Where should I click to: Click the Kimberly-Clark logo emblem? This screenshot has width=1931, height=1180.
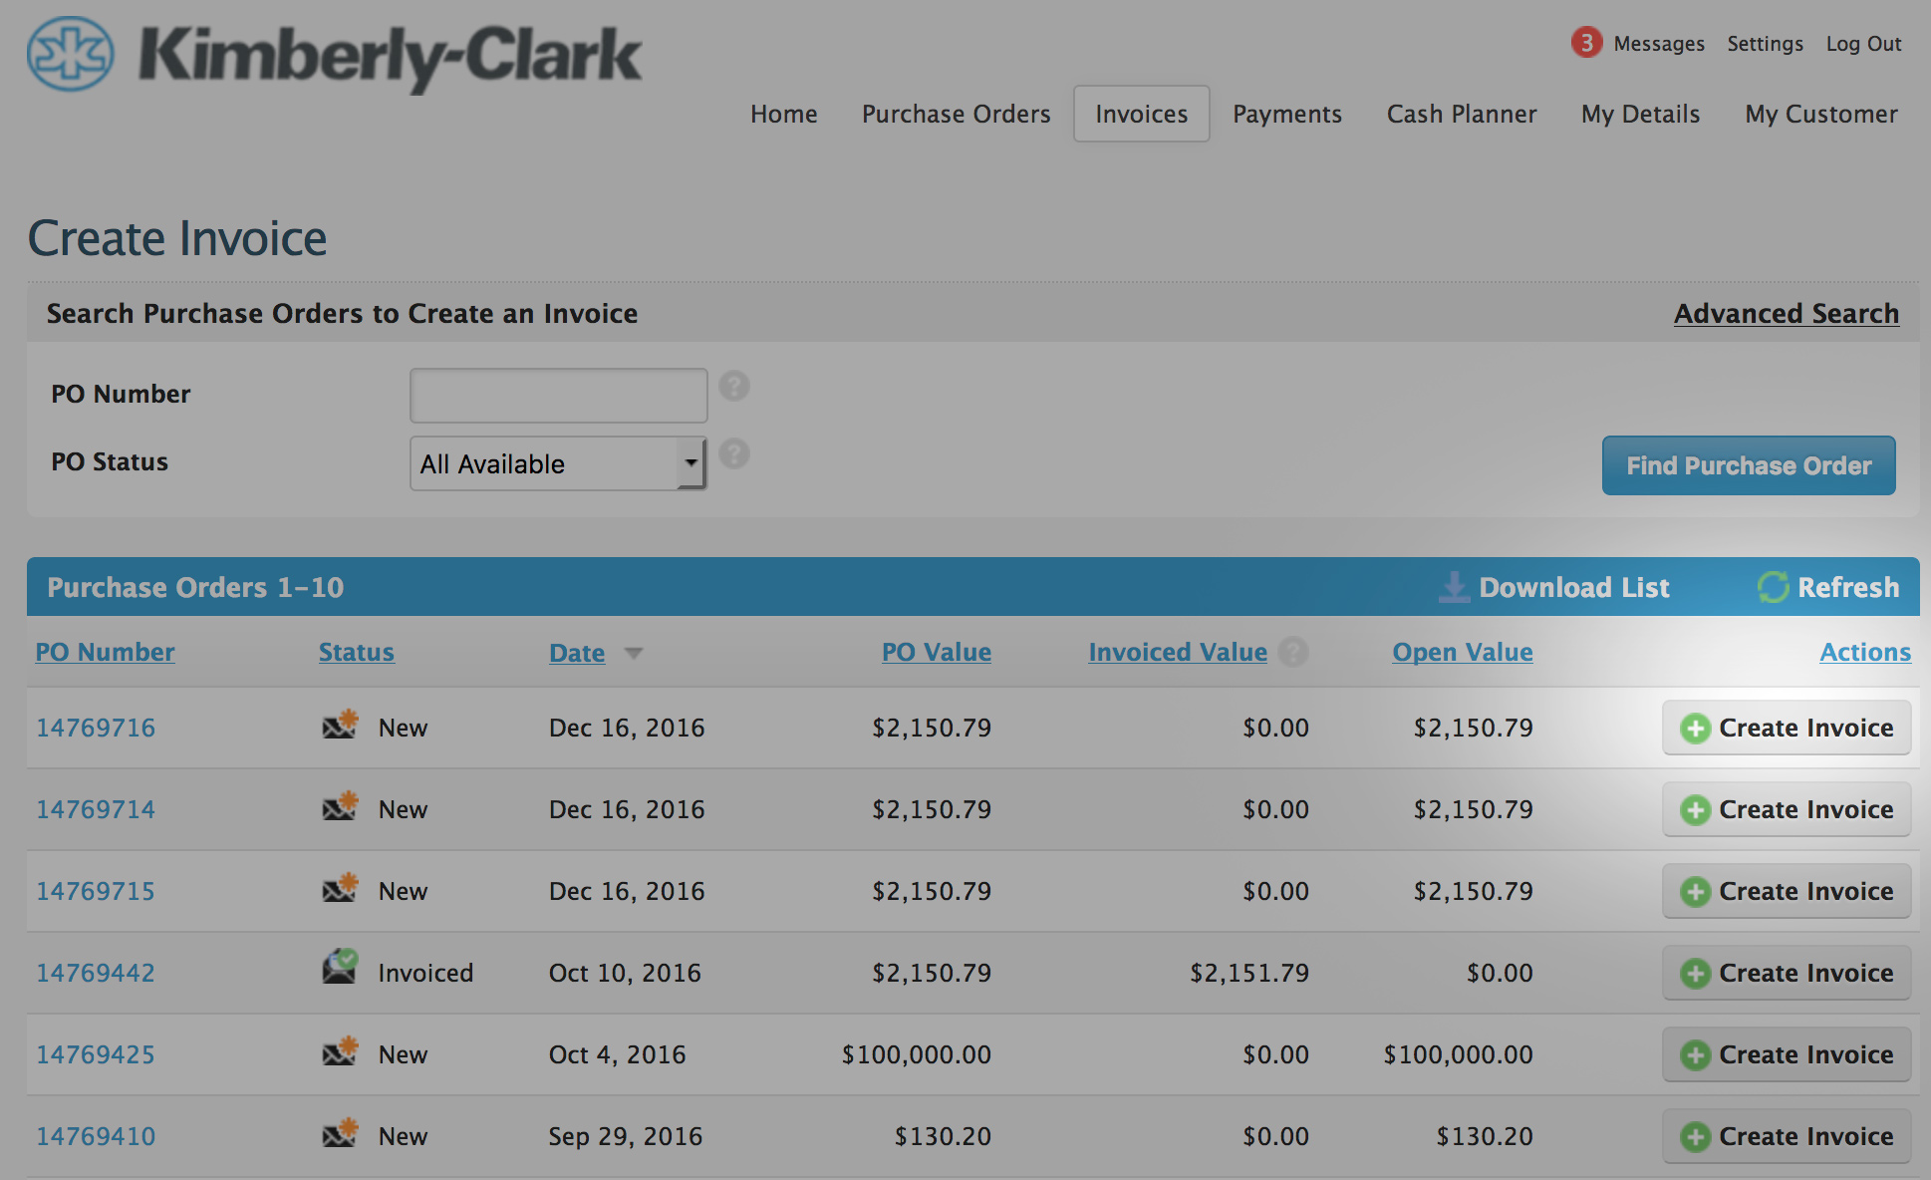[x=71, y=54]
